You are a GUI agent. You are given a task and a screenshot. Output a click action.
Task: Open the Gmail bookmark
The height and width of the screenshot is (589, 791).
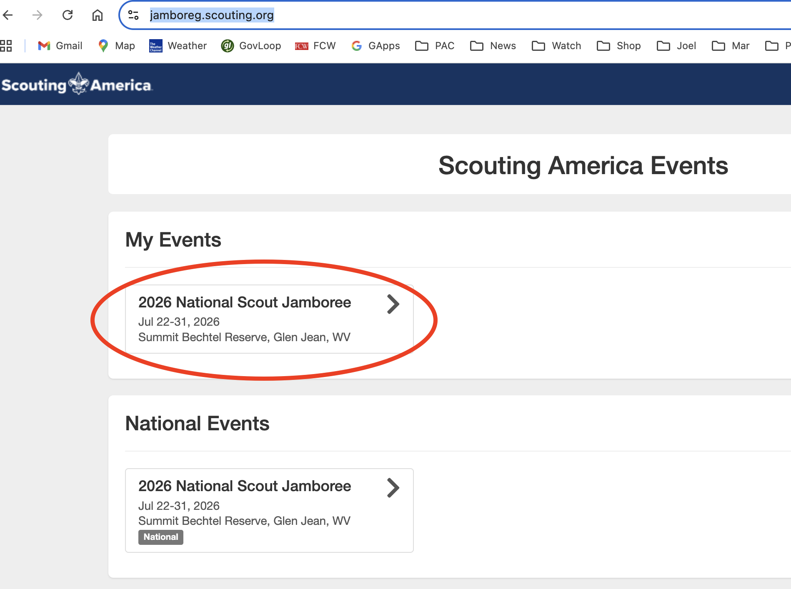click(x=60, y=46)
